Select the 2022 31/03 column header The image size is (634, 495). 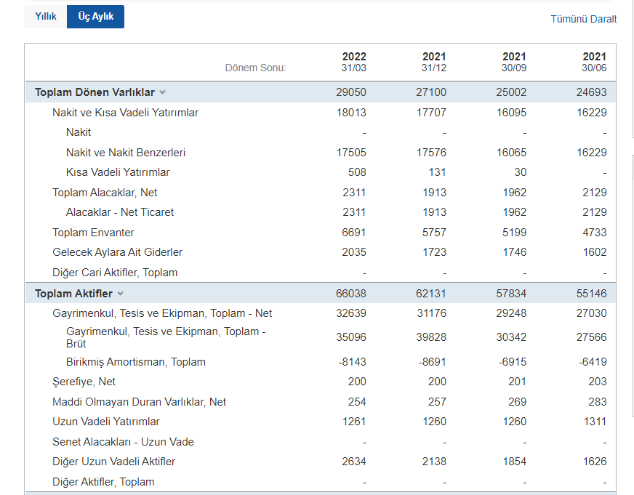pyautogui.click(x=354, y=62)
